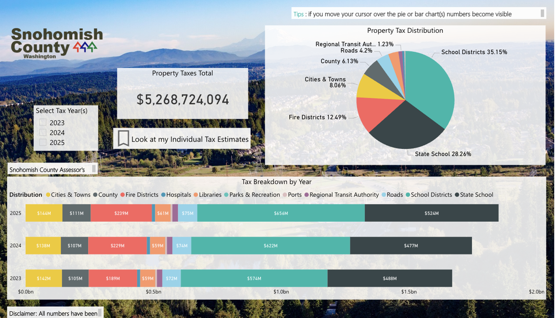The height and width of the screenshot is (318, 555).
Task: Click the Property Taxes Total card
Action: [182, 94]
